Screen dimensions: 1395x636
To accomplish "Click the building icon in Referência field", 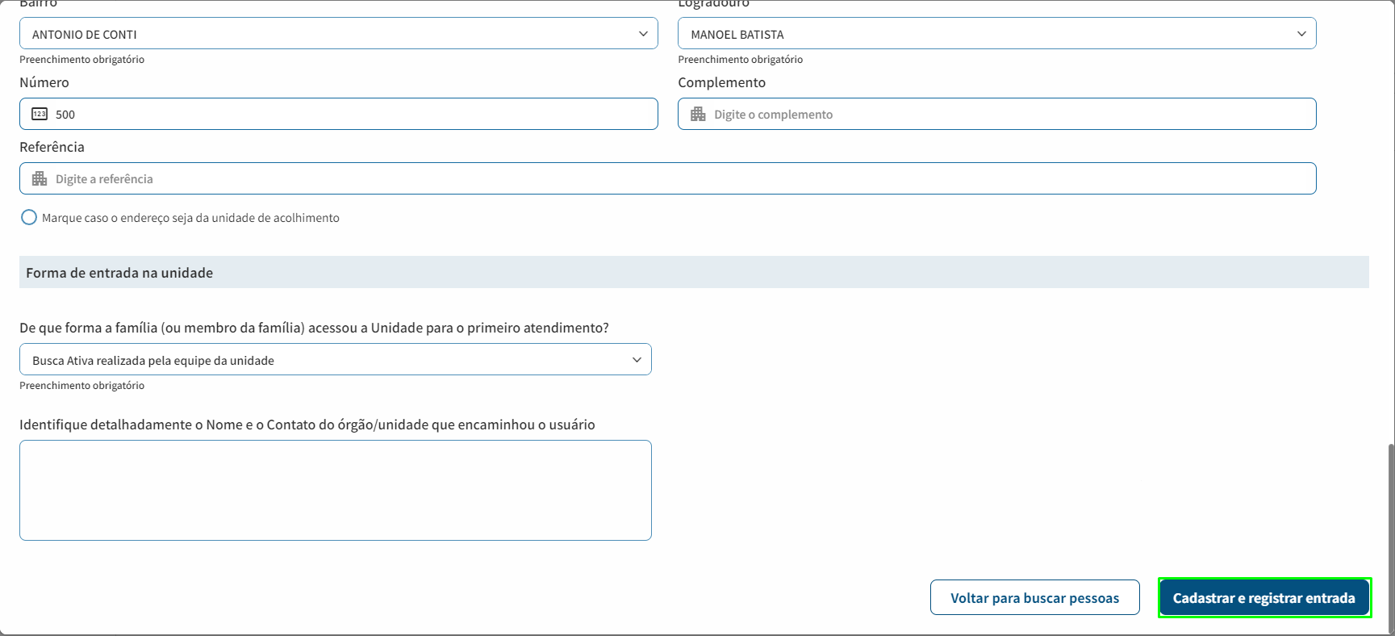I will pos(40,178).
